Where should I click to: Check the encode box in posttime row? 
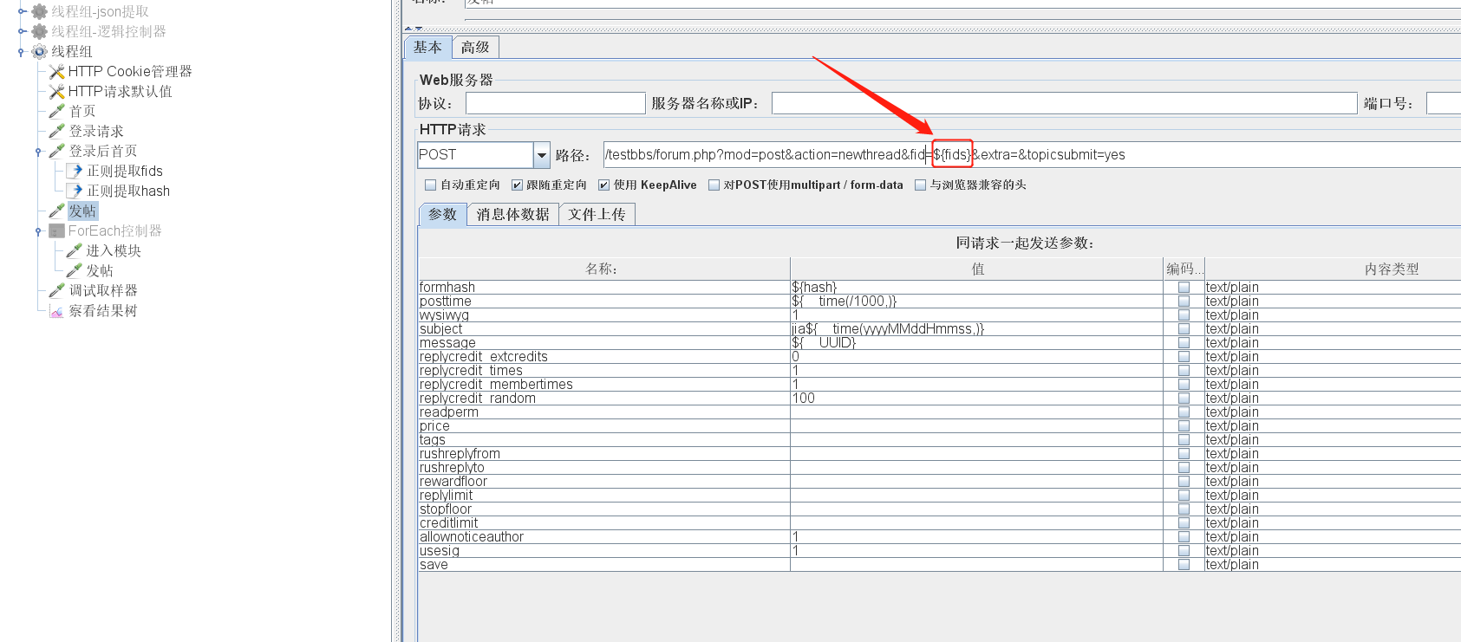pos(1184,301)
